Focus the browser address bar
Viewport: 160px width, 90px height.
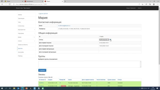tap(75, 4)
